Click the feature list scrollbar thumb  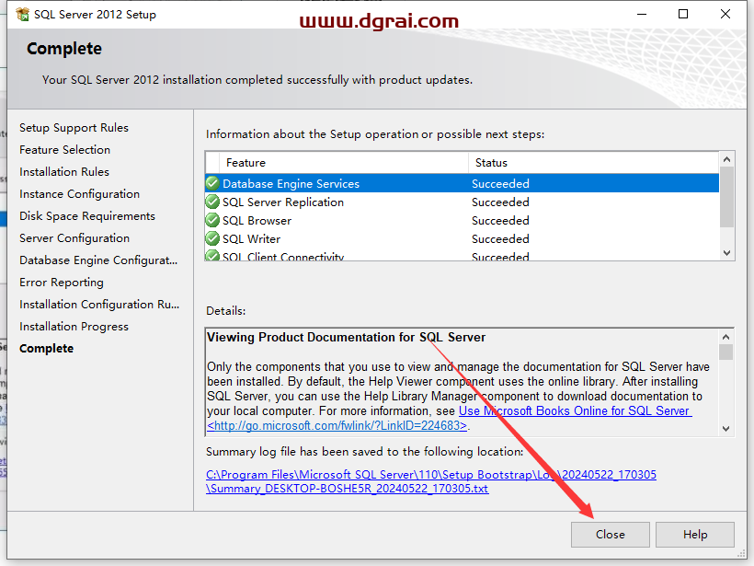[x=726, y=196]
